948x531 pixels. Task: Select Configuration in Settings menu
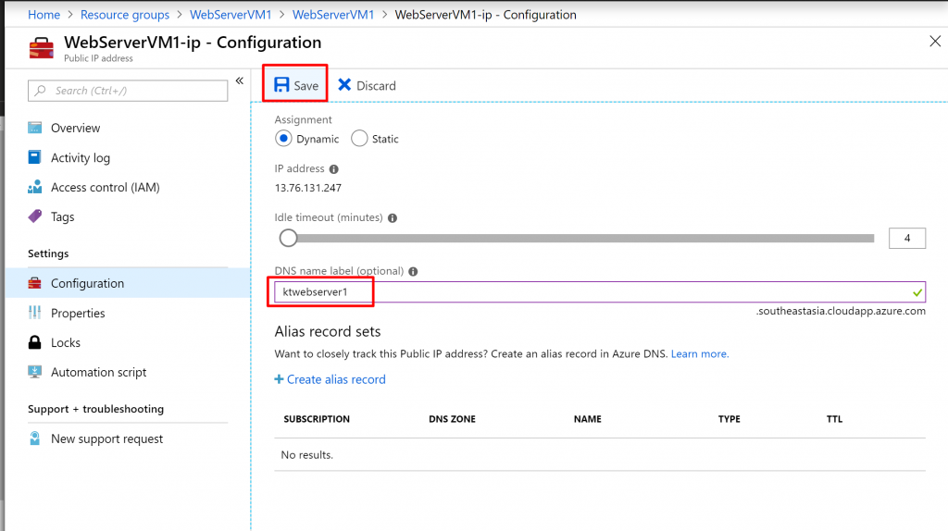click(128, 283)
